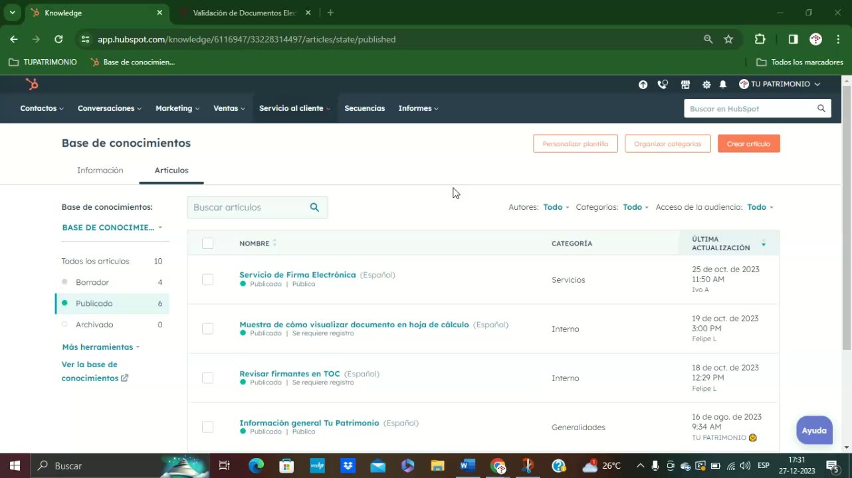View site information icon in address bar

(85, 39)
